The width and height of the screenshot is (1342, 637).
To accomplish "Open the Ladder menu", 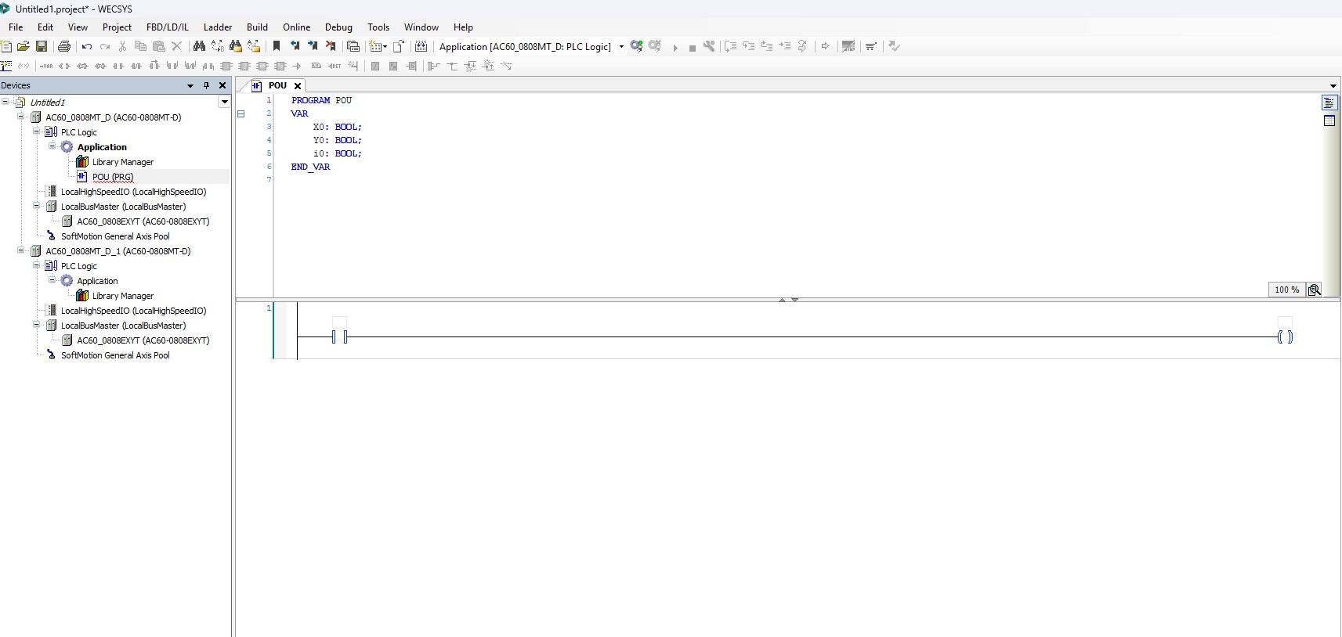I will (x=218, y=27).
